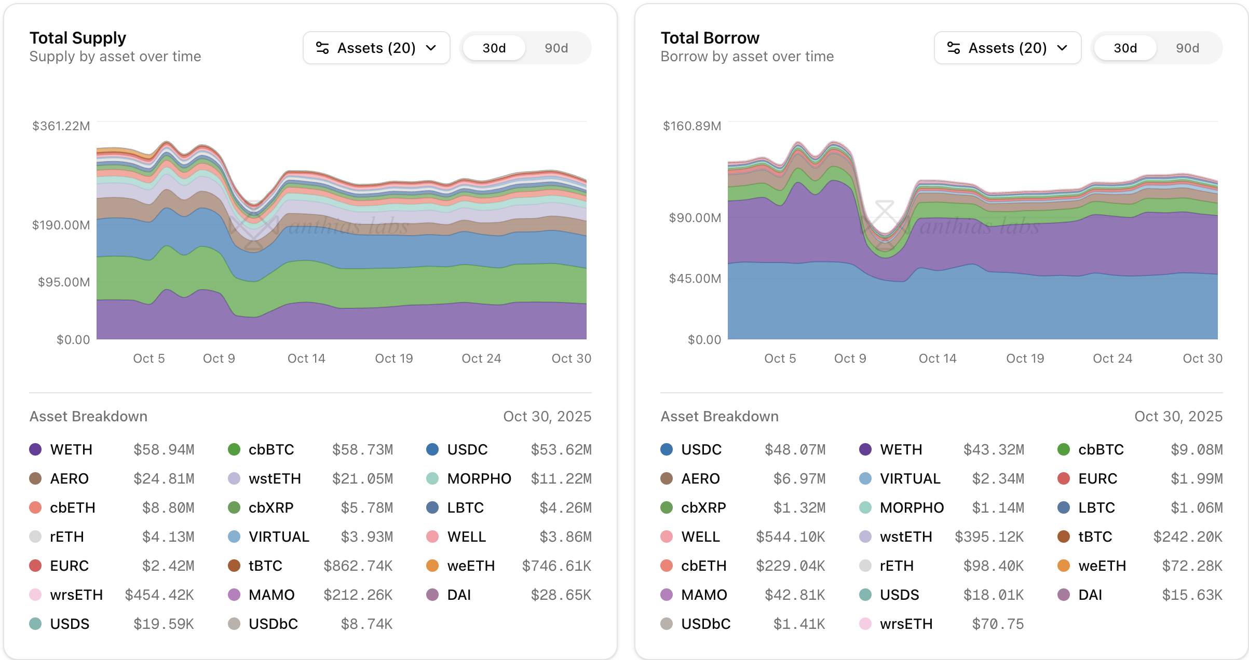
Task: Select the 30d tab on the Total Borrow chart
Action: (1125, 48)
